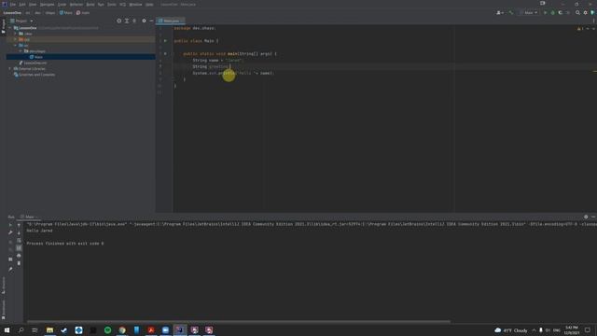Open the Navigate menu

coord(47,4)
